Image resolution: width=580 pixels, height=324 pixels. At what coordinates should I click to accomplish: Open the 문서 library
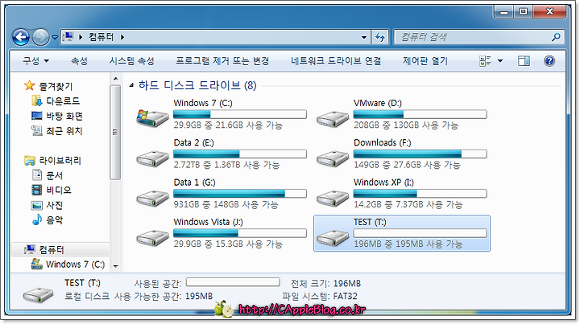click(x=55, y=175)
